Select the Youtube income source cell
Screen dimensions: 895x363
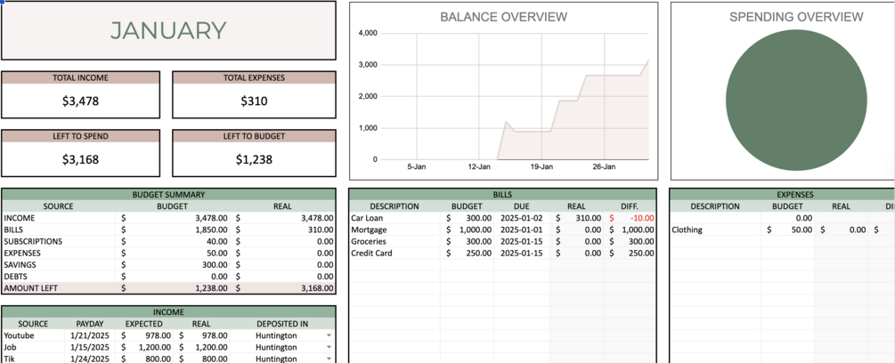coord(17,335)
